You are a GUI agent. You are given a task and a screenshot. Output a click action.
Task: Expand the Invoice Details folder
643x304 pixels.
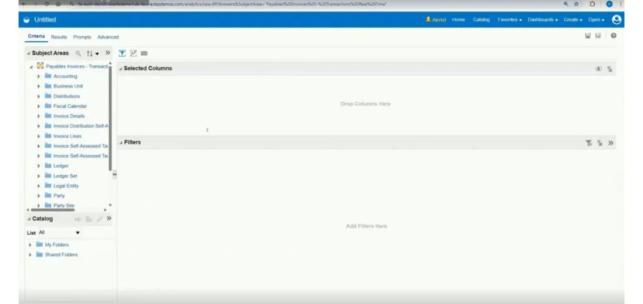[38, 116]
